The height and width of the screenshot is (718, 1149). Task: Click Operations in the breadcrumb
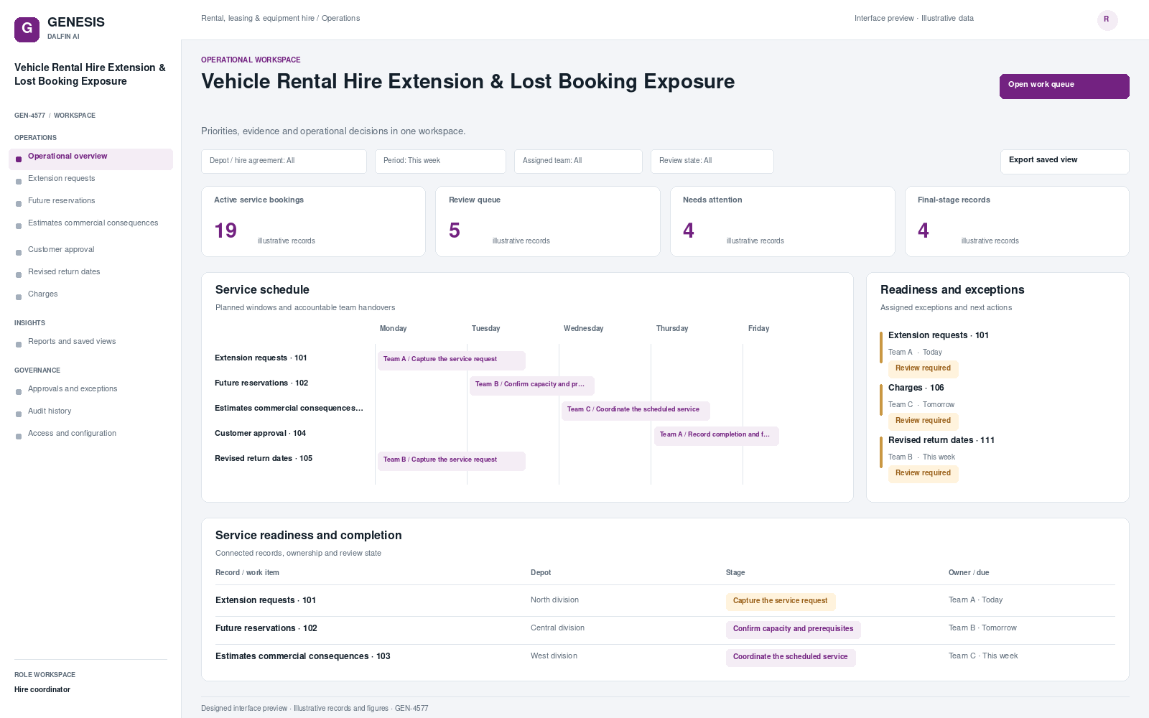click(340, 19)
